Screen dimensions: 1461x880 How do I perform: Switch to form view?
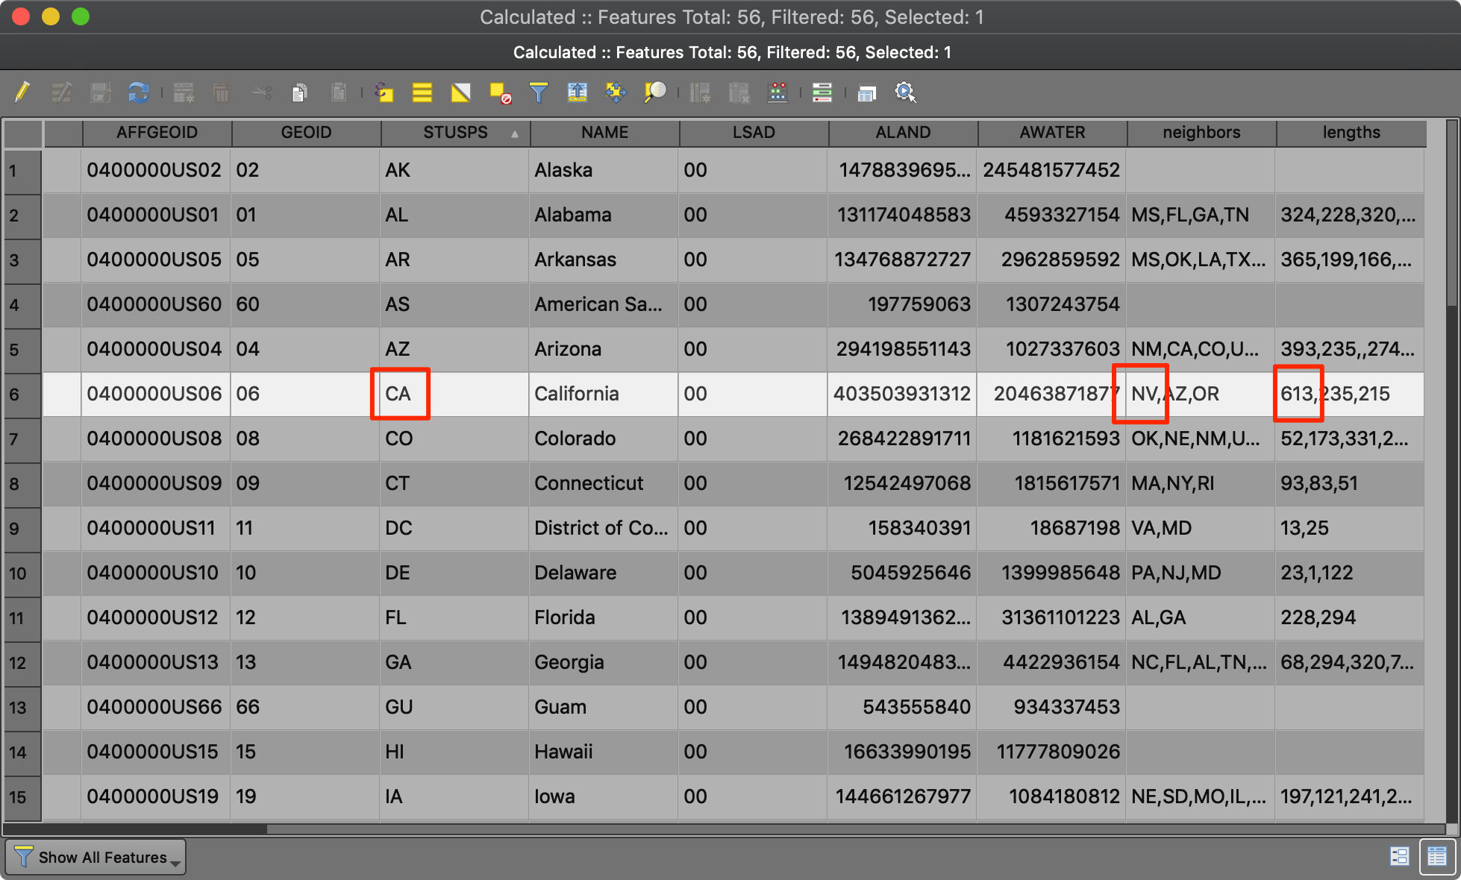click(x=1399, y=856)
